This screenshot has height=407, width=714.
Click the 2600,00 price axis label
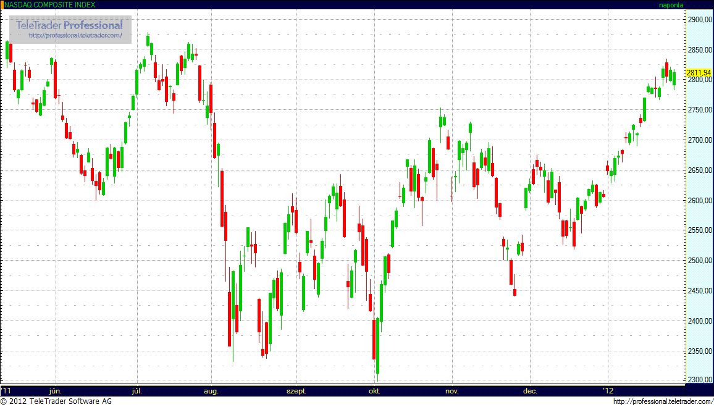click(700, 200)
